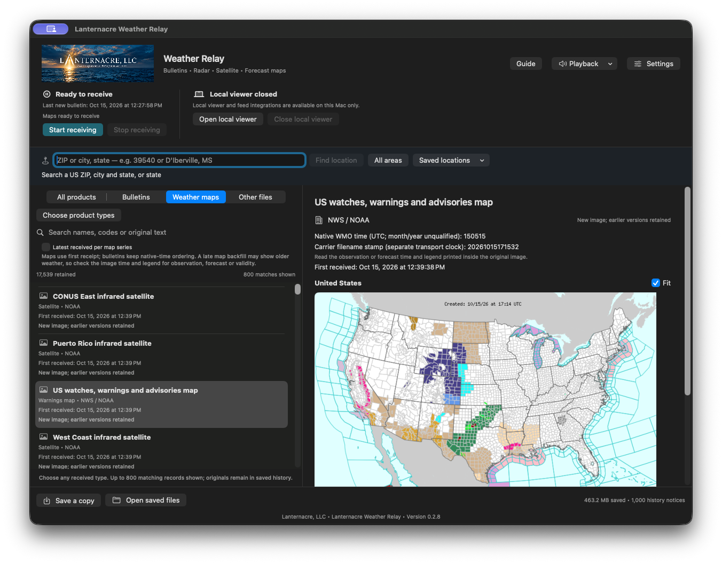Click the Stop receiving button
This screenshot has height=564, width=722.
pyautogui.click(x=137, y=130)
